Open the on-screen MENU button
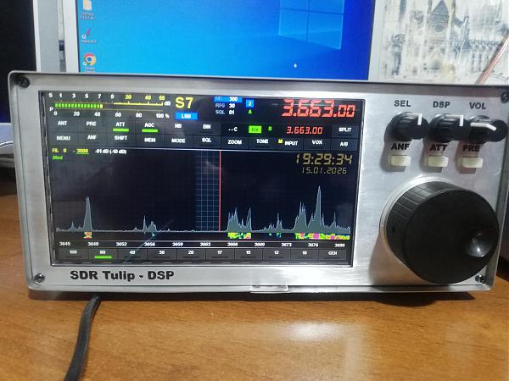This screenshot has width=509, height=381. point(64,138)
